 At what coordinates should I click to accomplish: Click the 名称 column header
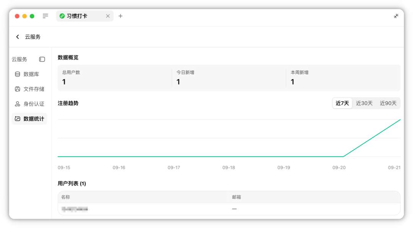coord(66,197)
